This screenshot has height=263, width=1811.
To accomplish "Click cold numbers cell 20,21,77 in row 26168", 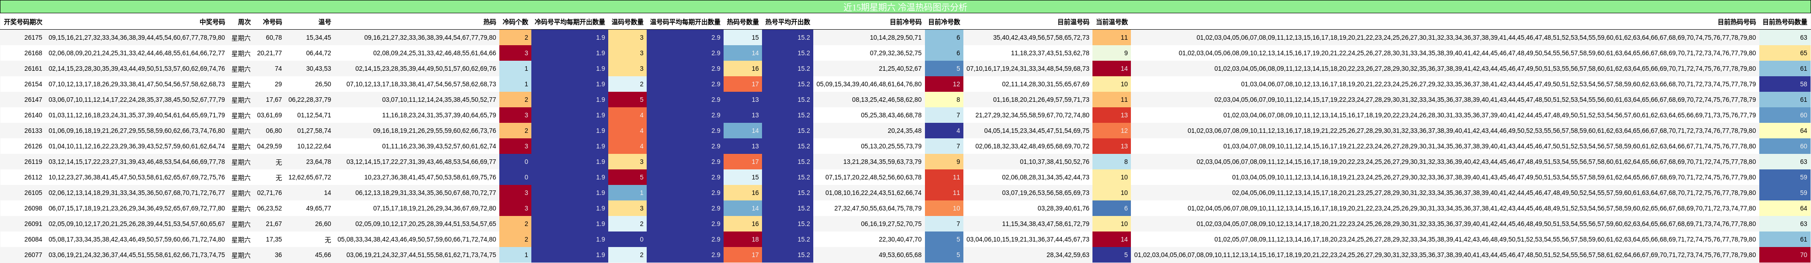I will 269,53.
